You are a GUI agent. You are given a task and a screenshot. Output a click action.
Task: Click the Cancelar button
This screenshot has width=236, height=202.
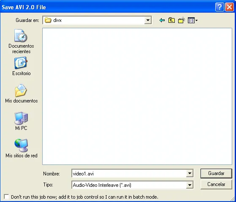(216, 184)
